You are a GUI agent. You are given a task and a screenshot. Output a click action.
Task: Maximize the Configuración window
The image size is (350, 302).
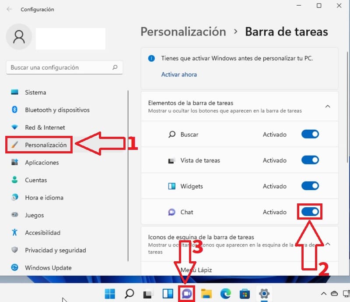319,6
